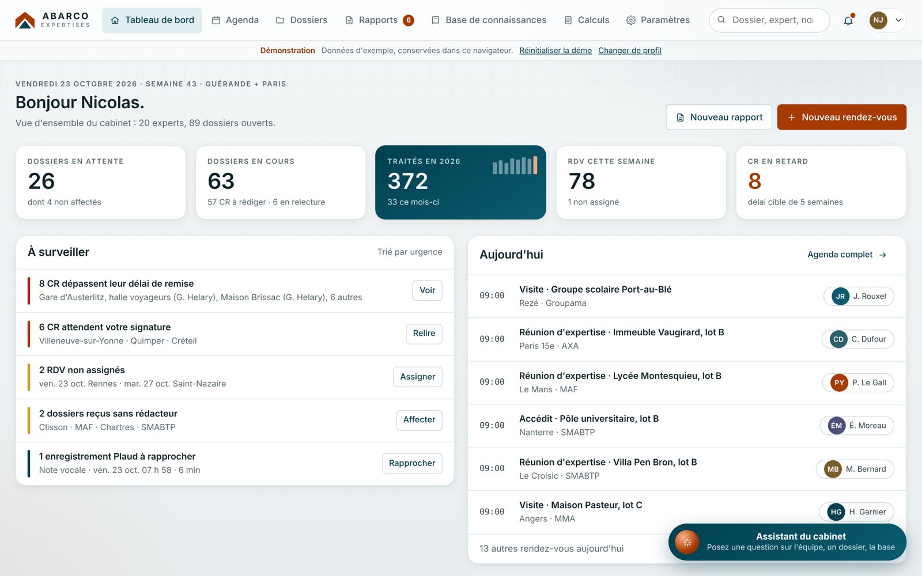Open Paramètres settings
Screen dimensions: 922x576
[658, 20]
